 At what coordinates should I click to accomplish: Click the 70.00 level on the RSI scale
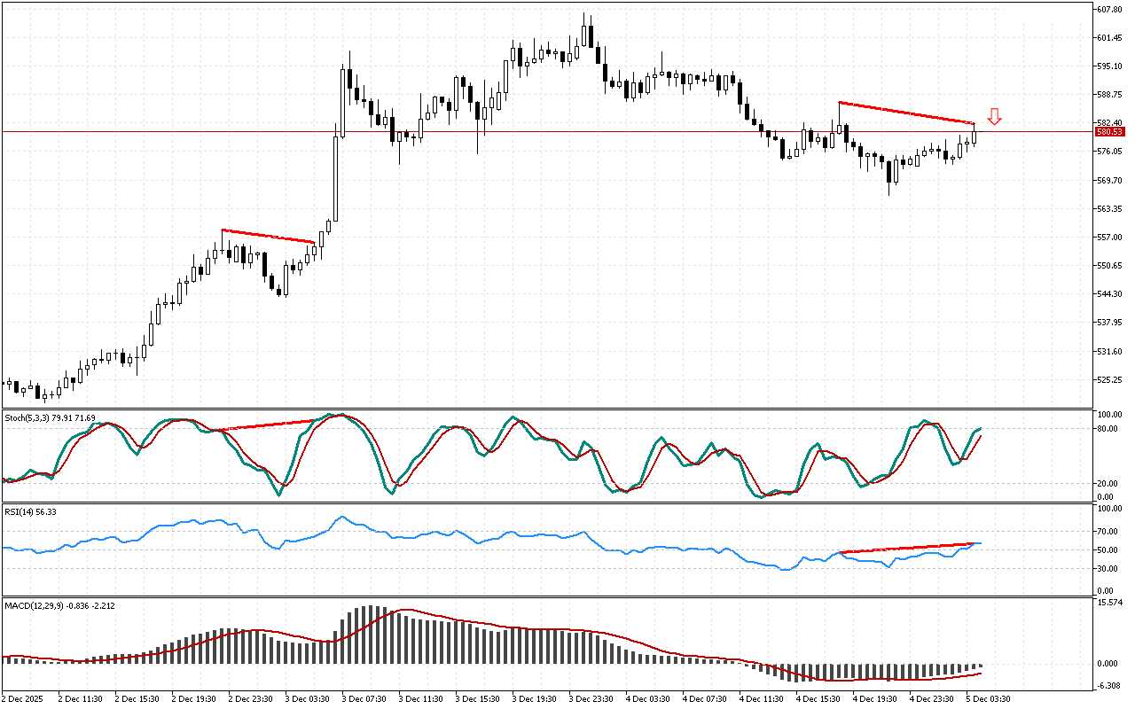coord(1107,532)
